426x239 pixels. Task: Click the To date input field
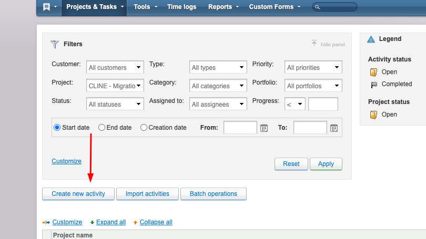pyautogui.click(x=310, y=128)
